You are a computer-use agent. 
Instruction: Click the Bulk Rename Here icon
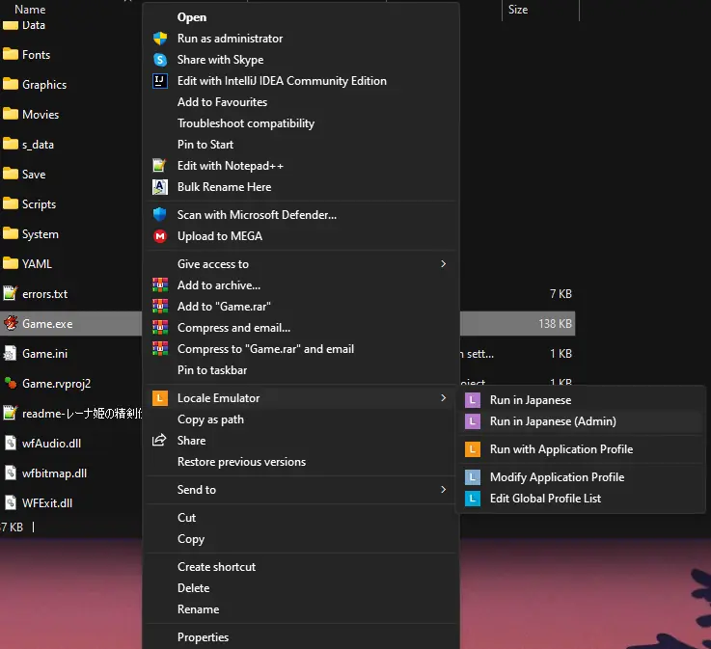pyautogui.click(x=160, y=187)
